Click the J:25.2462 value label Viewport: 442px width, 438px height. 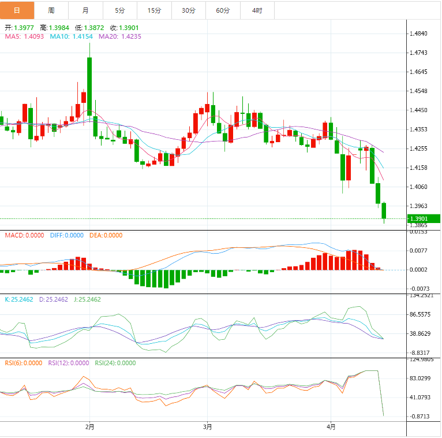pyautogui.click(x=87, y=299)
